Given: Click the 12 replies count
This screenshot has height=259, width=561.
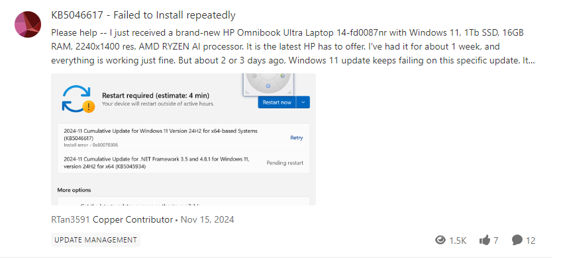Looking at the screenshot, I should [531, 240].
